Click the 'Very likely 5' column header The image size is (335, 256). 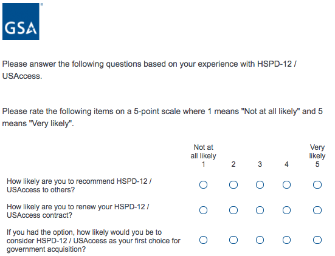click(317, 156)
